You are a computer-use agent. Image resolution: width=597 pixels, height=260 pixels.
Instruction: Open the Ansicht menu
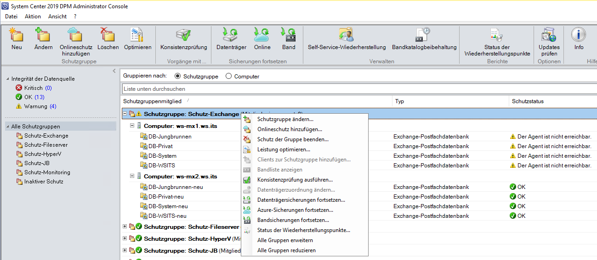click(57, 16)
